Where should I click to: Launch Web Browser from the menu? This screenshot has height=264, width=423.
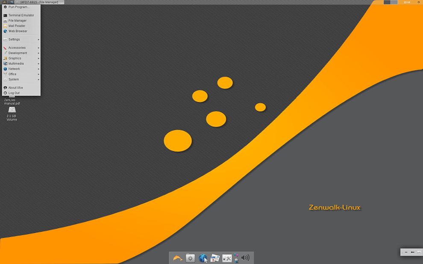tap(21, 31)
